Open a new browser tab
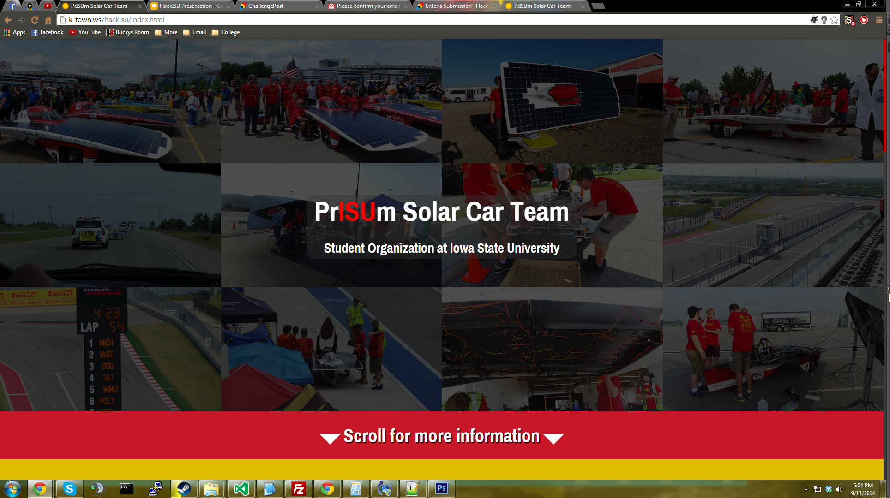The image size is (890, 498). point(598,6)
